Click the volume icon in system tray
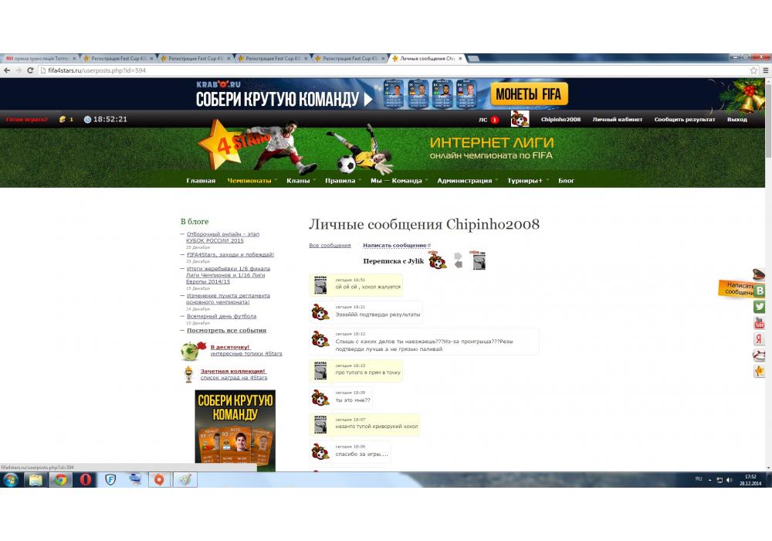This screenshot has height=541, width=772. (x=730, y=479)
